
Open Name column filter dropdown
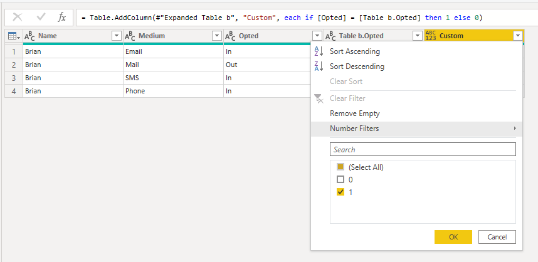(117, 36)
